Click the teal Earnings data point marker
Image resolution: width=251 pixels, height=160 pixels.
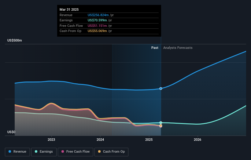[161, 123]
